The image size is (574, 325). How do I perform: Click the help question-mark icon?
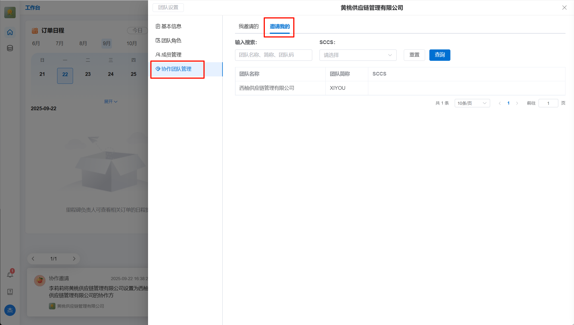coord(10,292)
